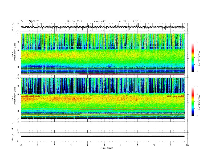Click the lower colorbar "log(PSD)(V²/Hz)" label
The image size is (211, 163).
200,103
